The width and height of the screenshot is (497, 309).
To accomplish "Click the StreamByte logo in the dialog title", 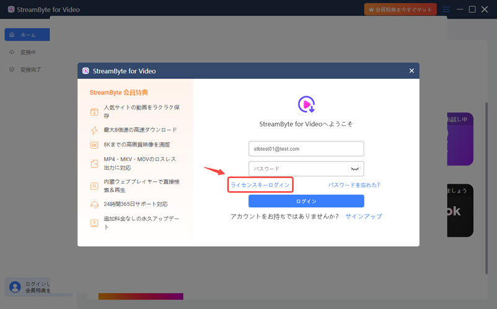I will pyautogui.click(x=86, y=71).
